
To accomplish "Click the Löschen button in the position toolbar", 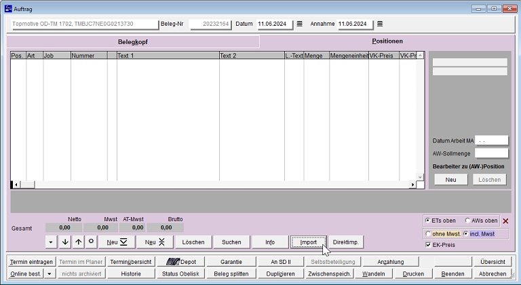I will (x=193, y=242).
